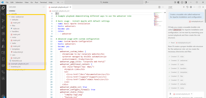Open the Azure view in activity bar
Screen dimensions: 206x98
(3, 46)
